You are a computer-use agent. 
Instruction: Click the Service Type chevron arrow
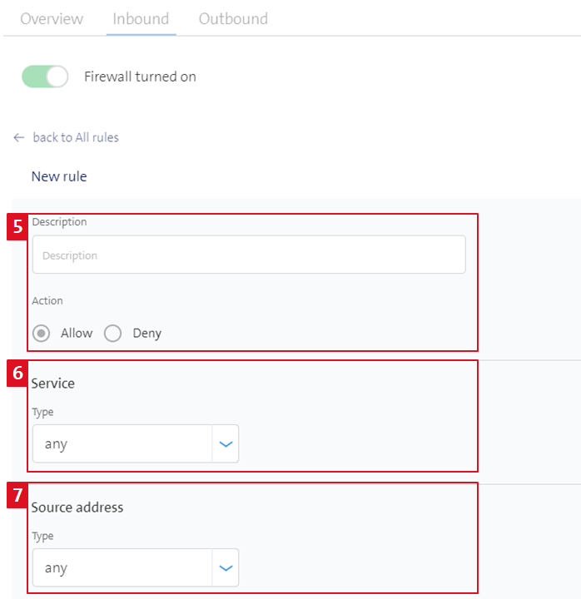(x=226, y=444)
